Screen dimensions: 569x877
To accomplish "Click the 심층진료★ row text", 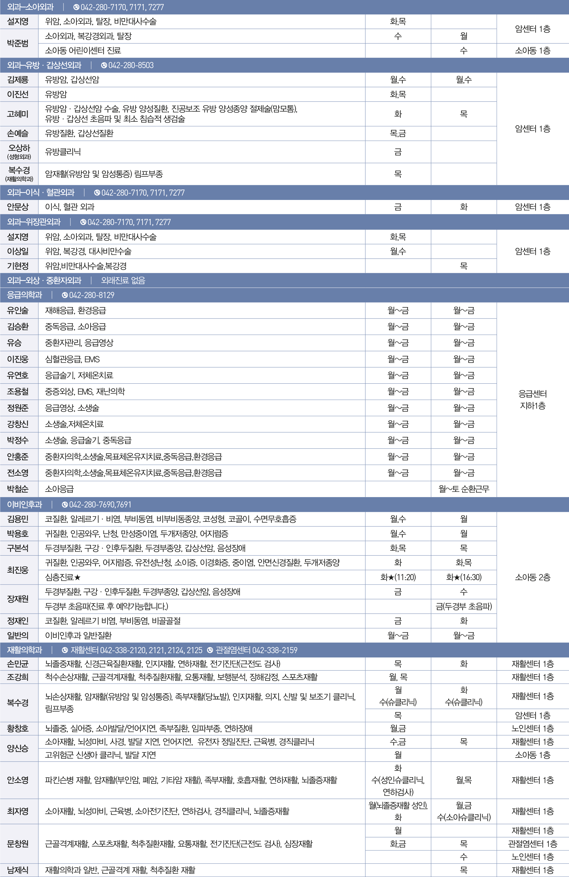I will click(63, 577).
